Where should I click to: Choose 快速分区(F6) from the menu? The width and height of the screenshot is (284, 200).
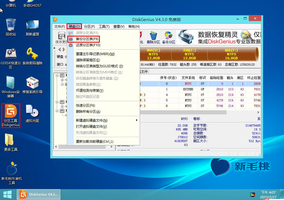point(103,106)
